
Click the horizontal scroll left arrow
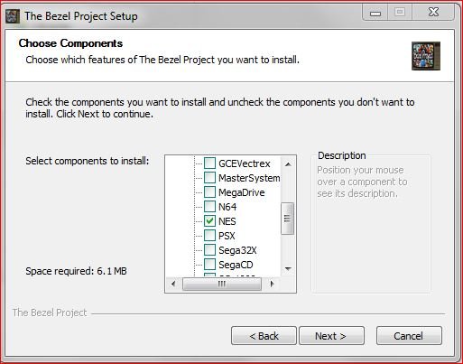coord(173,284)
